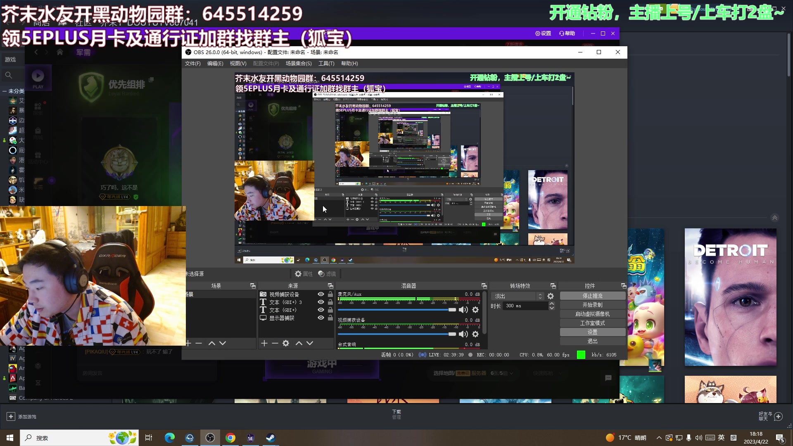Image resolution: width=793 pixels, height=446 pixels.
Task: Open 场景集合(S) menu in OBS
Action: (x=299, y=64)
